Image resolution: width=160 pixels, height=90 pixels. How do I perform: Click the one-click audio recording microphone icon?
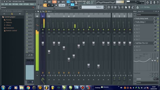click(154, 2)
